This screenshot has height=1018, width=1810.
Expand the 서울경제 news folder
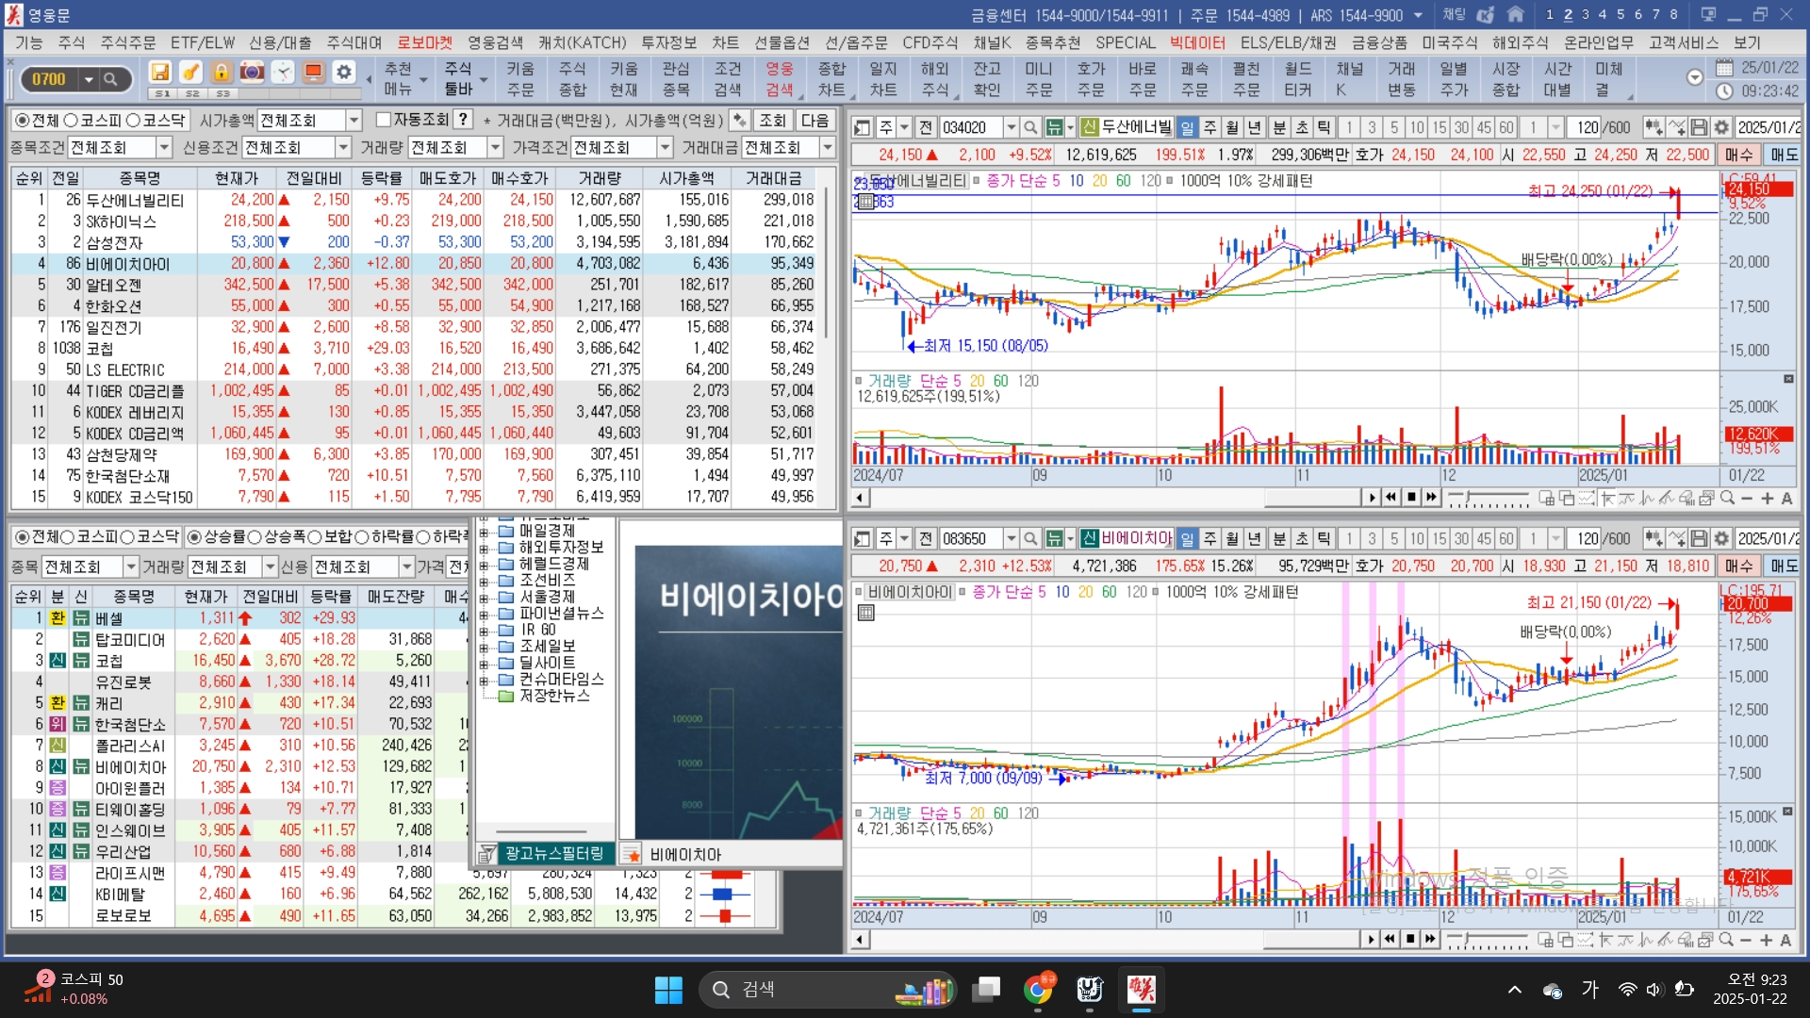pyautogui.click(x=484, y=597)
